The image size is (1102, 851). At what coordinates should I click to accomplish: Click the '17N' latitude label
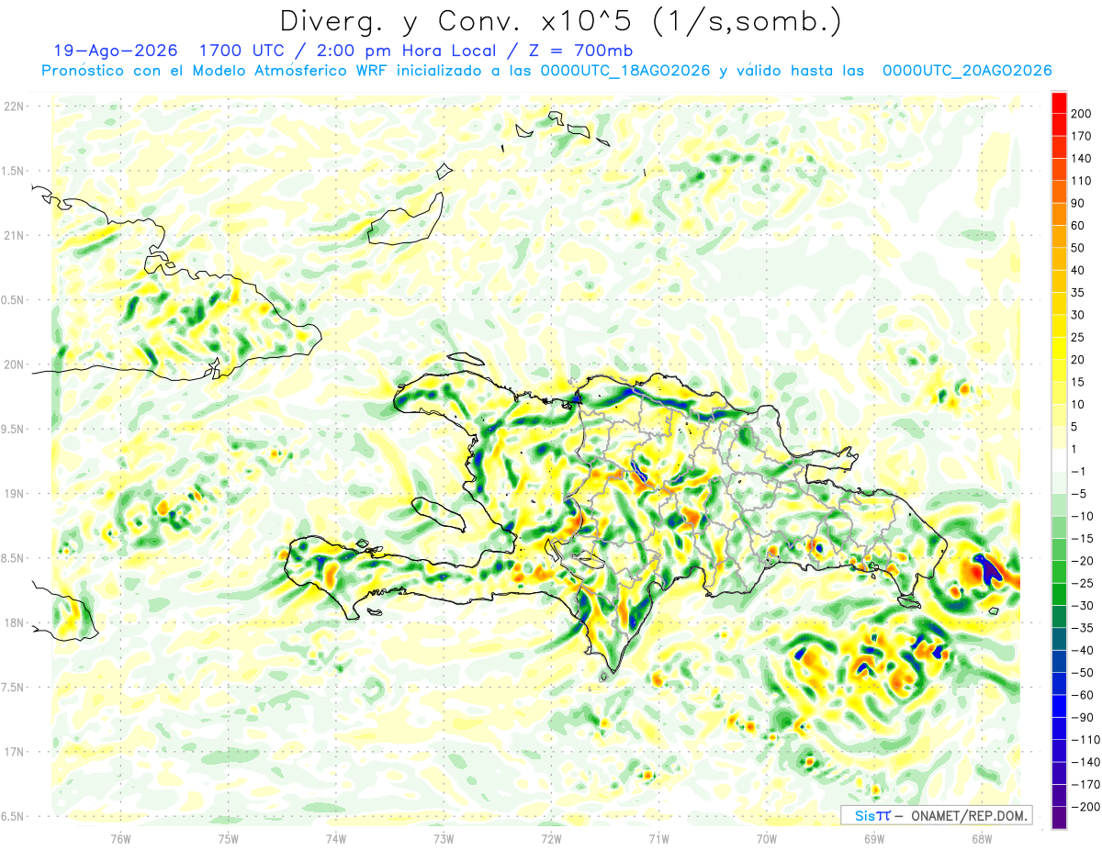pos(14,752)
